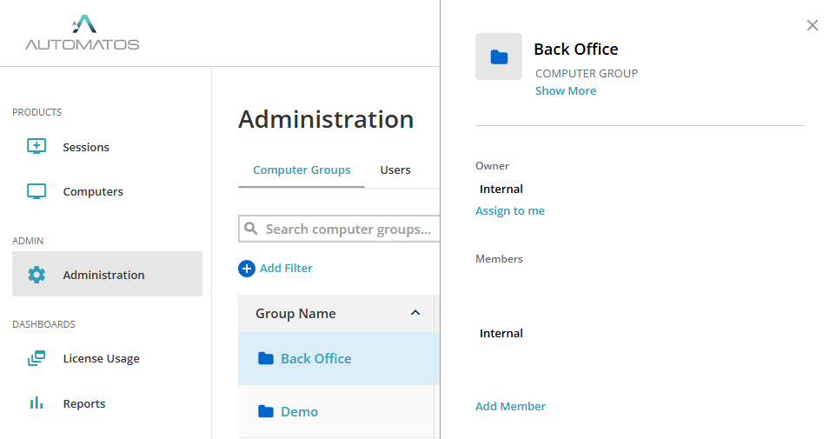This screenshot has height=439, width=836.
Task: Click the Add Member link
Action: (510, 407)
